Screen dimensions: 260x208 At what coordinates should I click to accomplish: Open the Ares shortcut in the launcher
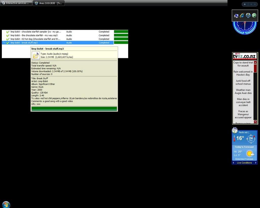(x=248, y=15)
